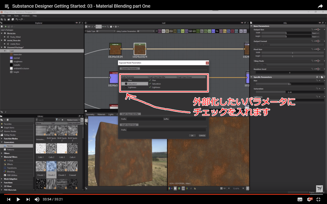Expand the metal_floor graph

pos(5,44)
